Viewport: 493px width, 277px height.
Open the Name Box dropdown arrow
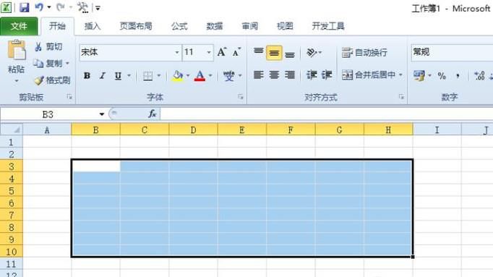(x=101, y=114)
